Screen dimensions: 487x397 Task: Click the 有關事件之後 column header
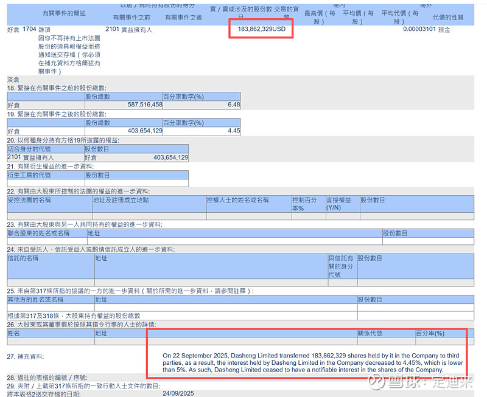pyautogui.click(x=184, y=18)
